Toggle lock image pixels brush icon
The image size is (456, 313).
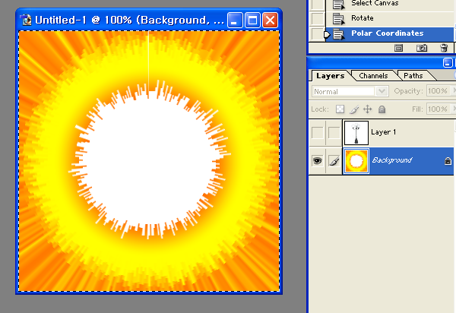(x=354, y=109)
